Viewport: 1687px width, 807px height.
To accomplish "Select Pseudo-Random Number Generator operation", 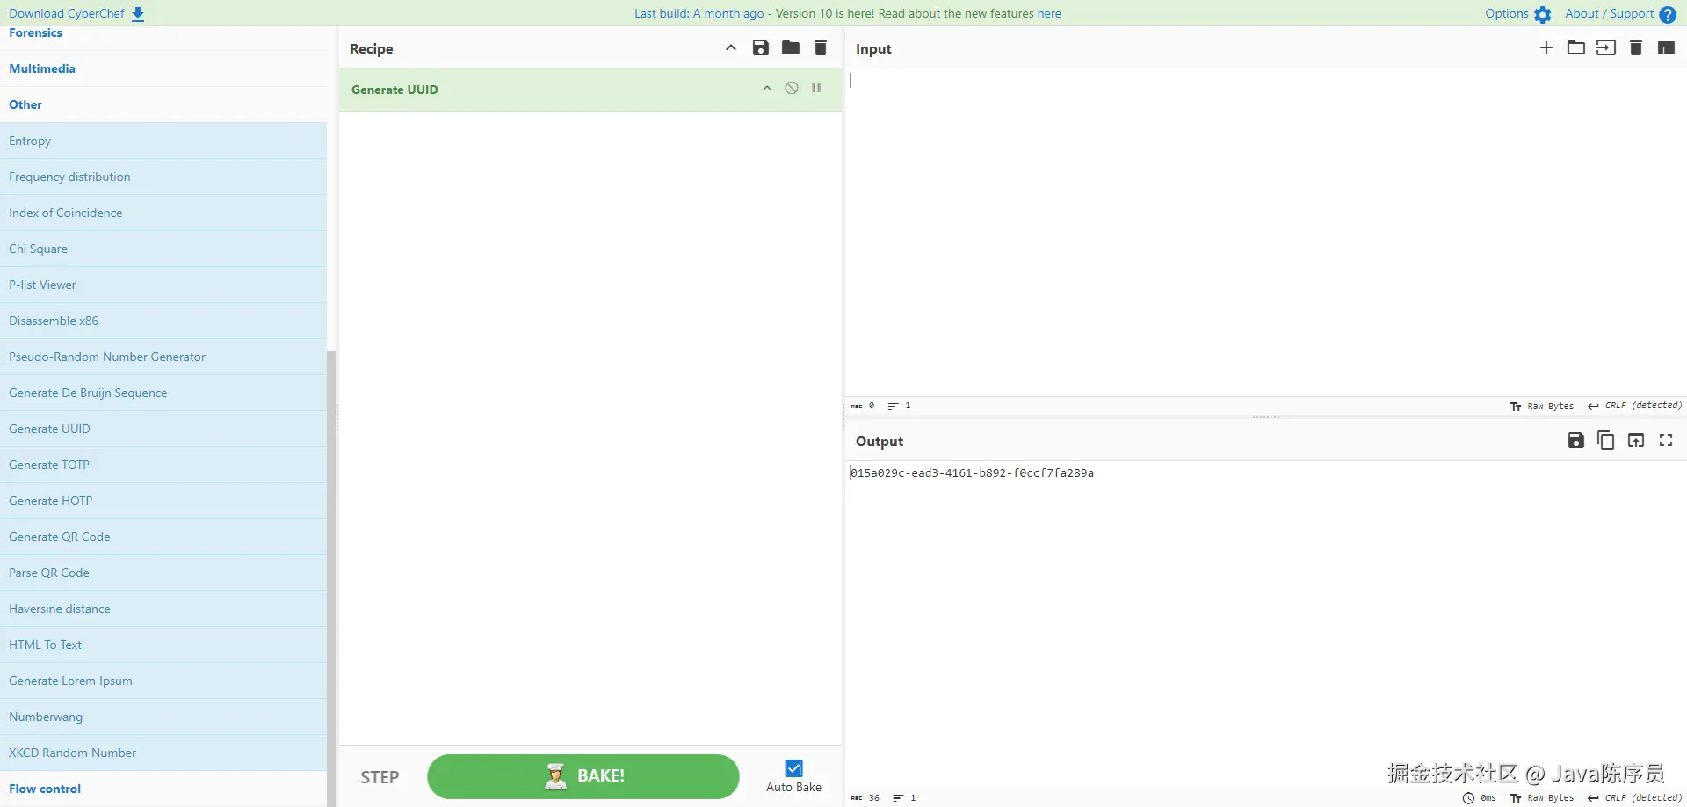I will 163,357.
